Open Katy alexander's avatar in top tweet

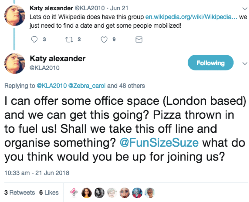coord(15,15)
